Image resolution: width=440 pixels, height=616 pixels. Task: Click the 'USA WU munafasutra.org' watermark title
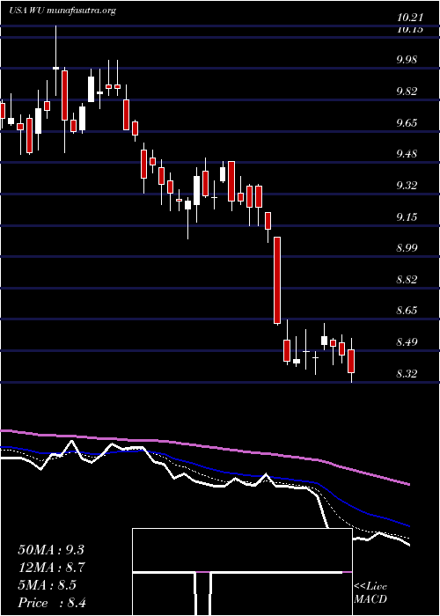point(62,11)
